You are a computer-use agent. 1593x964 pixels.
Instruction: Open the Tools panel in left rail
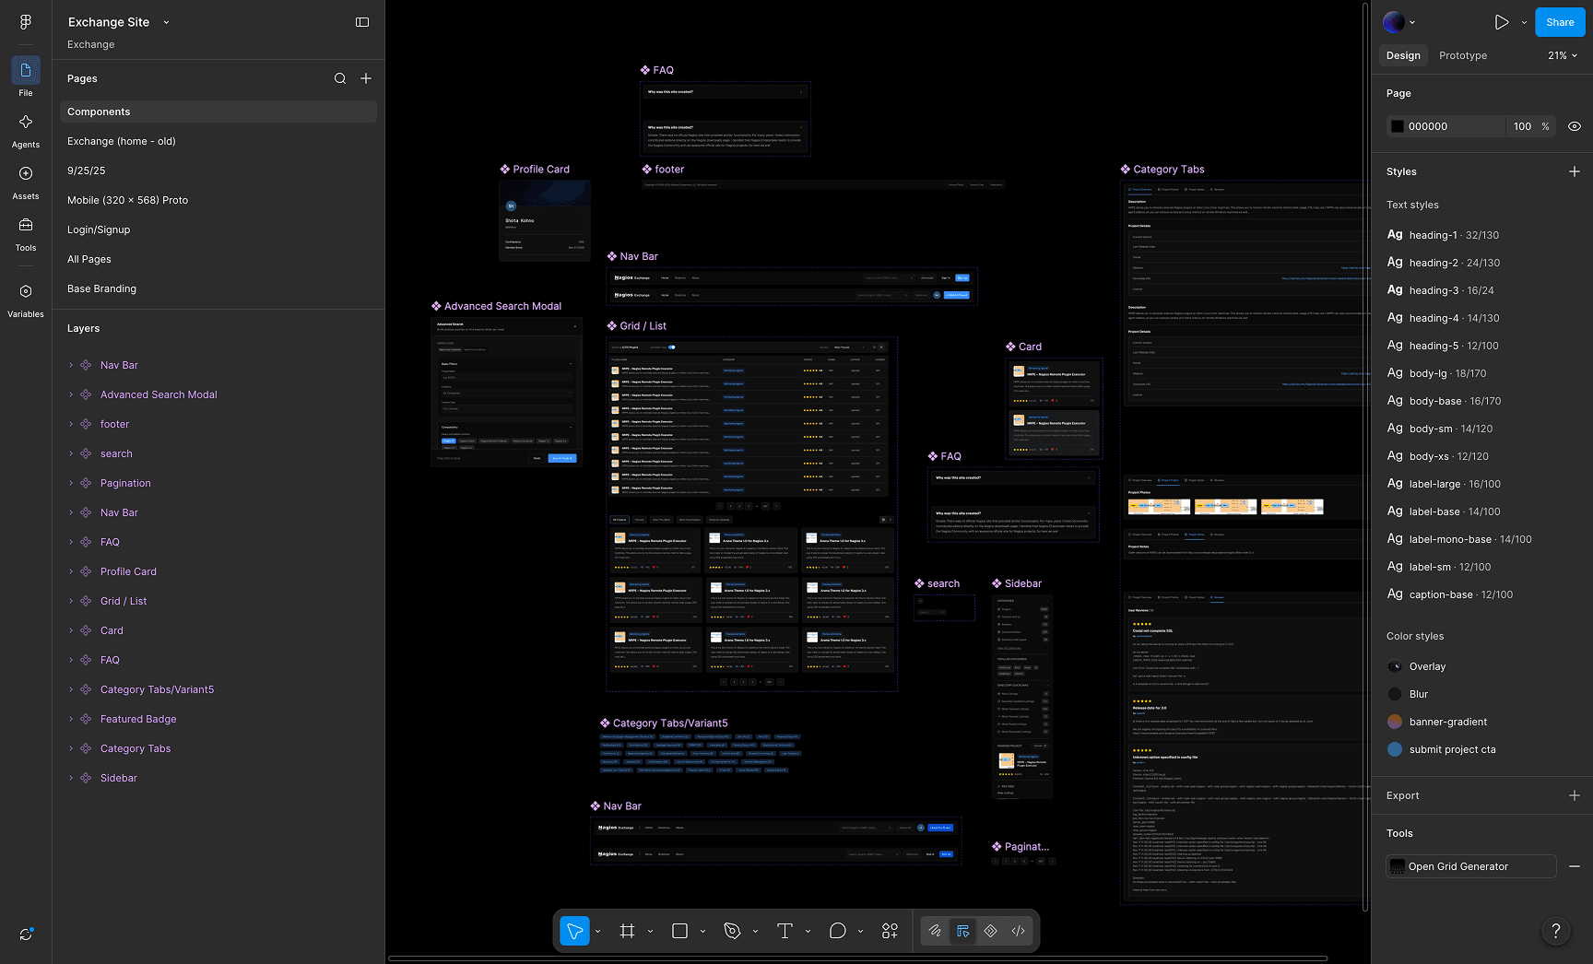coord(26,233)
